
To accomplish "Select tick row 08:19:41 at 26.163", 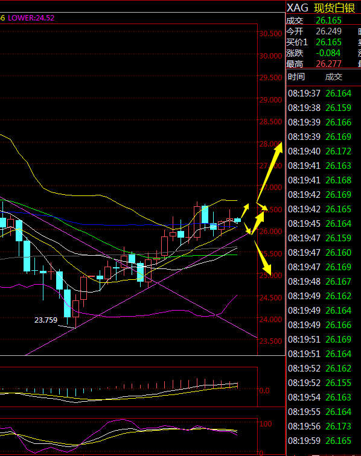I will coord(320,166).
